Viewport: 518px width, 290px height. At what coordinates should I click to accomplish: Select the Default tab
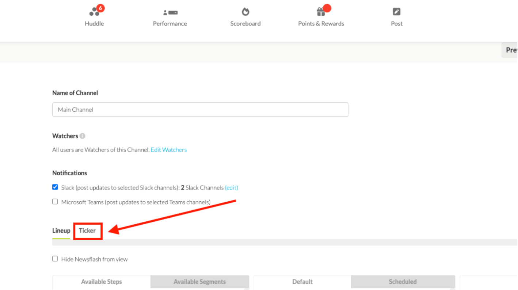click(x=302, y=282)
